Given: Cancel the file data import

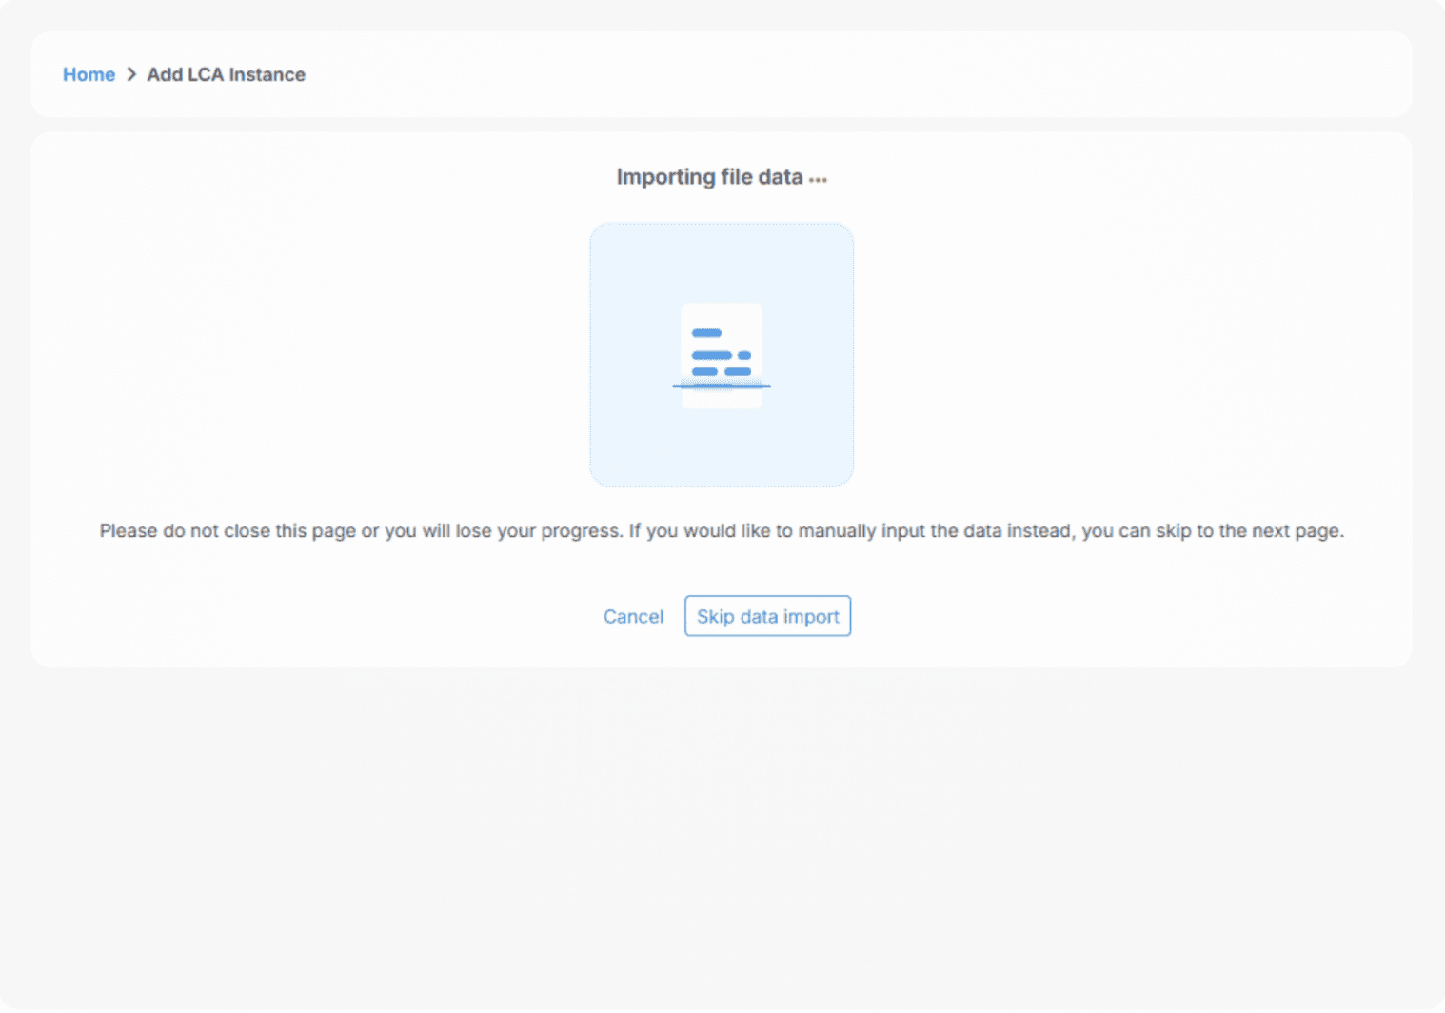Looking at the screenshot, I should point(633,616).
